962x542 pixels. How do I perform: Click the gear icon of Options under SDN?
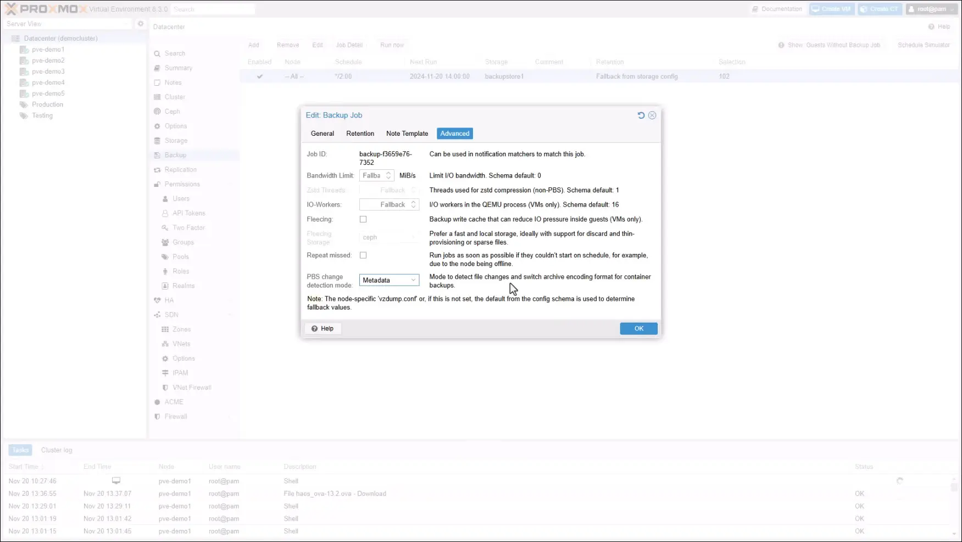[x=165, y=358]
